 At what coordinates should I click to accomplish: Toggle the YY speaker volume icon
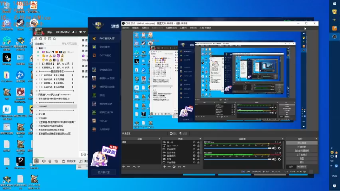[x=44, y=161]
